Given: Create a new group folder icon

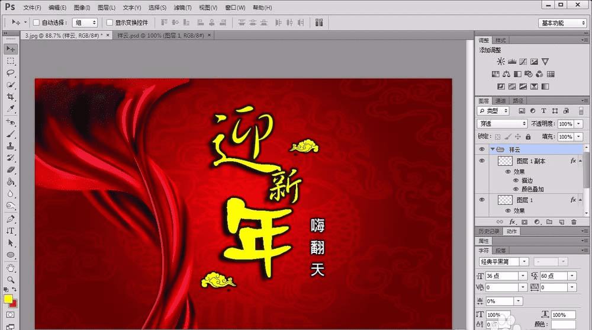Looking at the screenshot, I should point(549,222).
